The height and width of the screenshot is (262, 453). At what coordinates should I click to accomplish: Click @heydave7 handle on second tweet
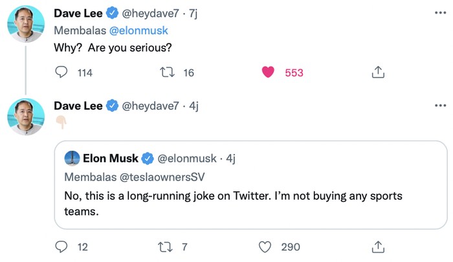pyautogui.click(x=150, y=105)
